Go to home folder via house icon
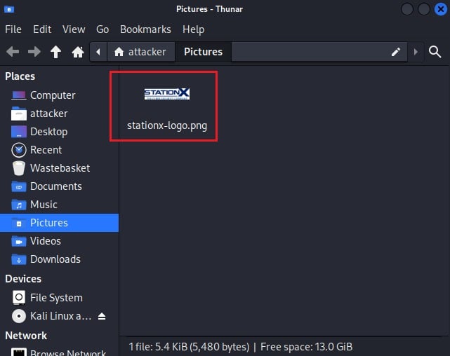This screenshot has height=356, width=450. point(78,52)
